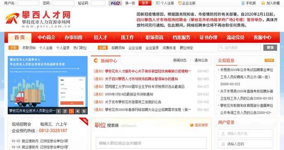
Task: Click the red 登录 button in top bar
Action: (145, 3)
